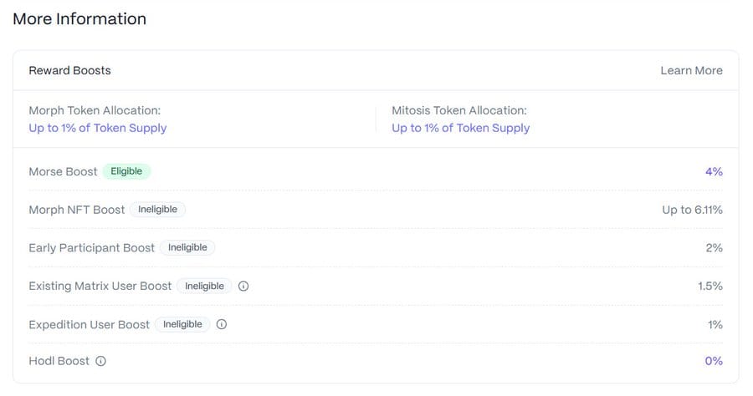Click the Ineligible badge for Existing Matrix User Boost
The height and width of the screenshot is (396, 753).
(205, 287)
